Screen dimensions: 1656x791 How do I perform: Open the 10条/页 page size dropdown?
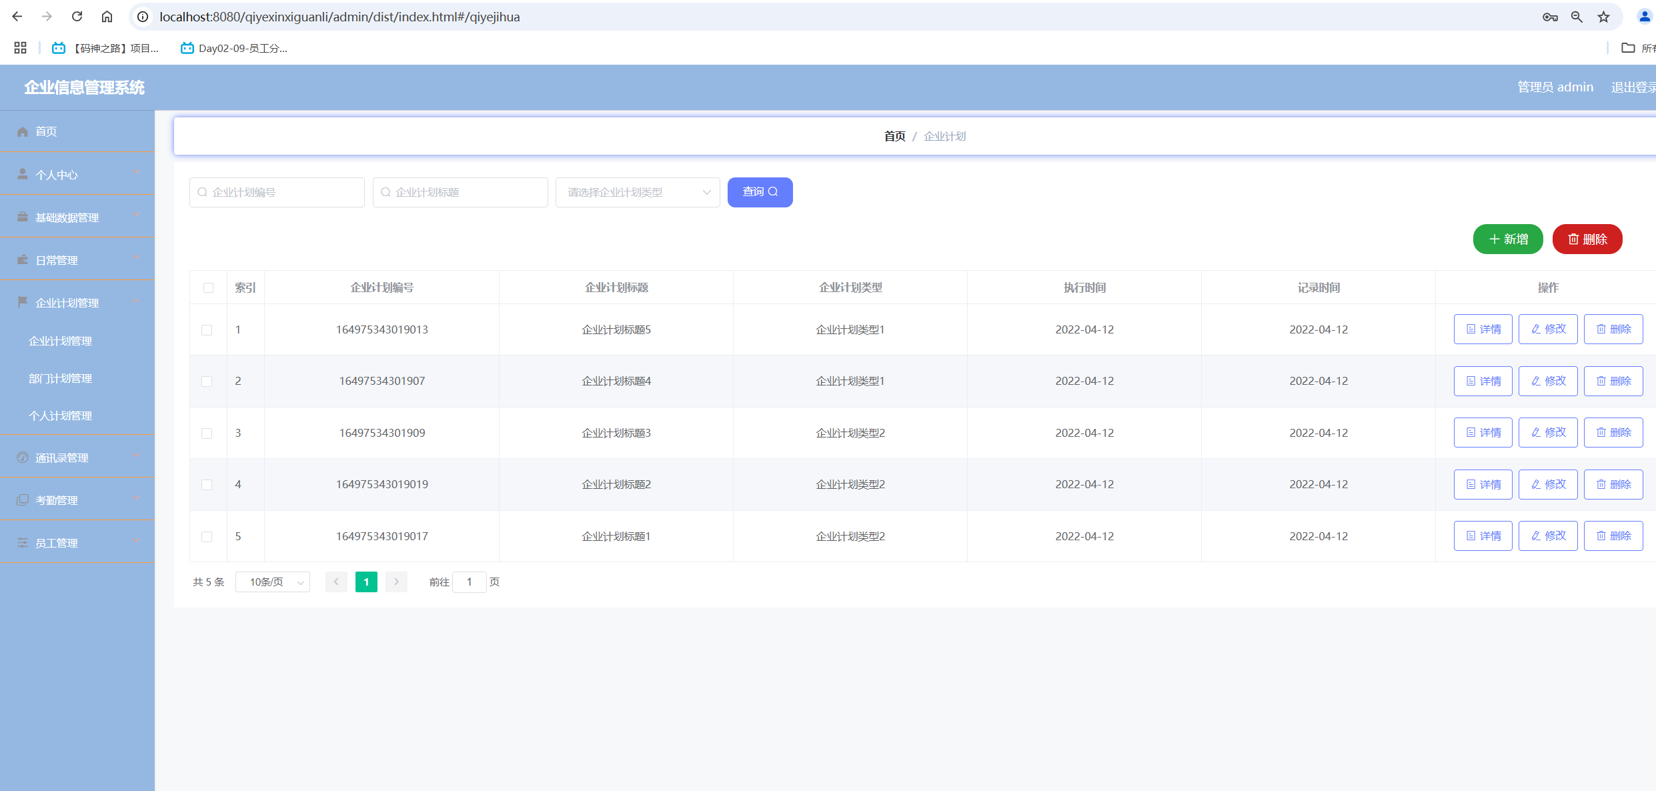273,582
